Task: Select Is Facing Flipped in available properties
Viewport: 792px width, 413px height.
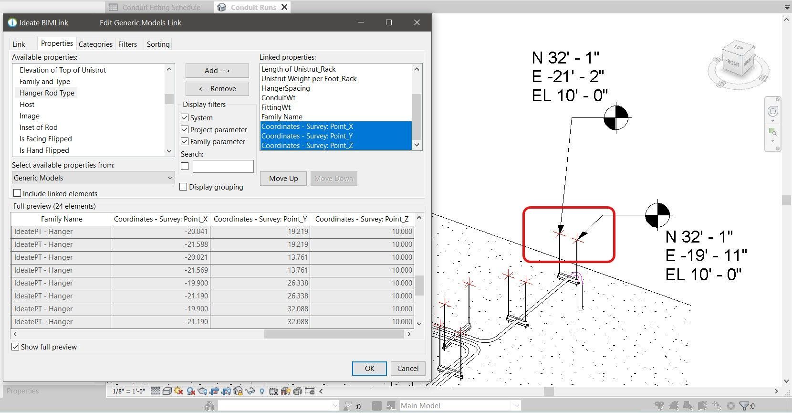Action: [46, 138]
